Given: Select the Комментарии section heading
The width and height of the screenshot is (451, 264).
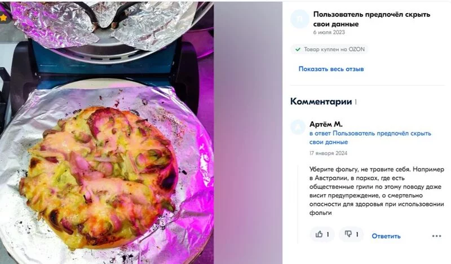Looking at the screenshot, I should click(x=321, y=102).
